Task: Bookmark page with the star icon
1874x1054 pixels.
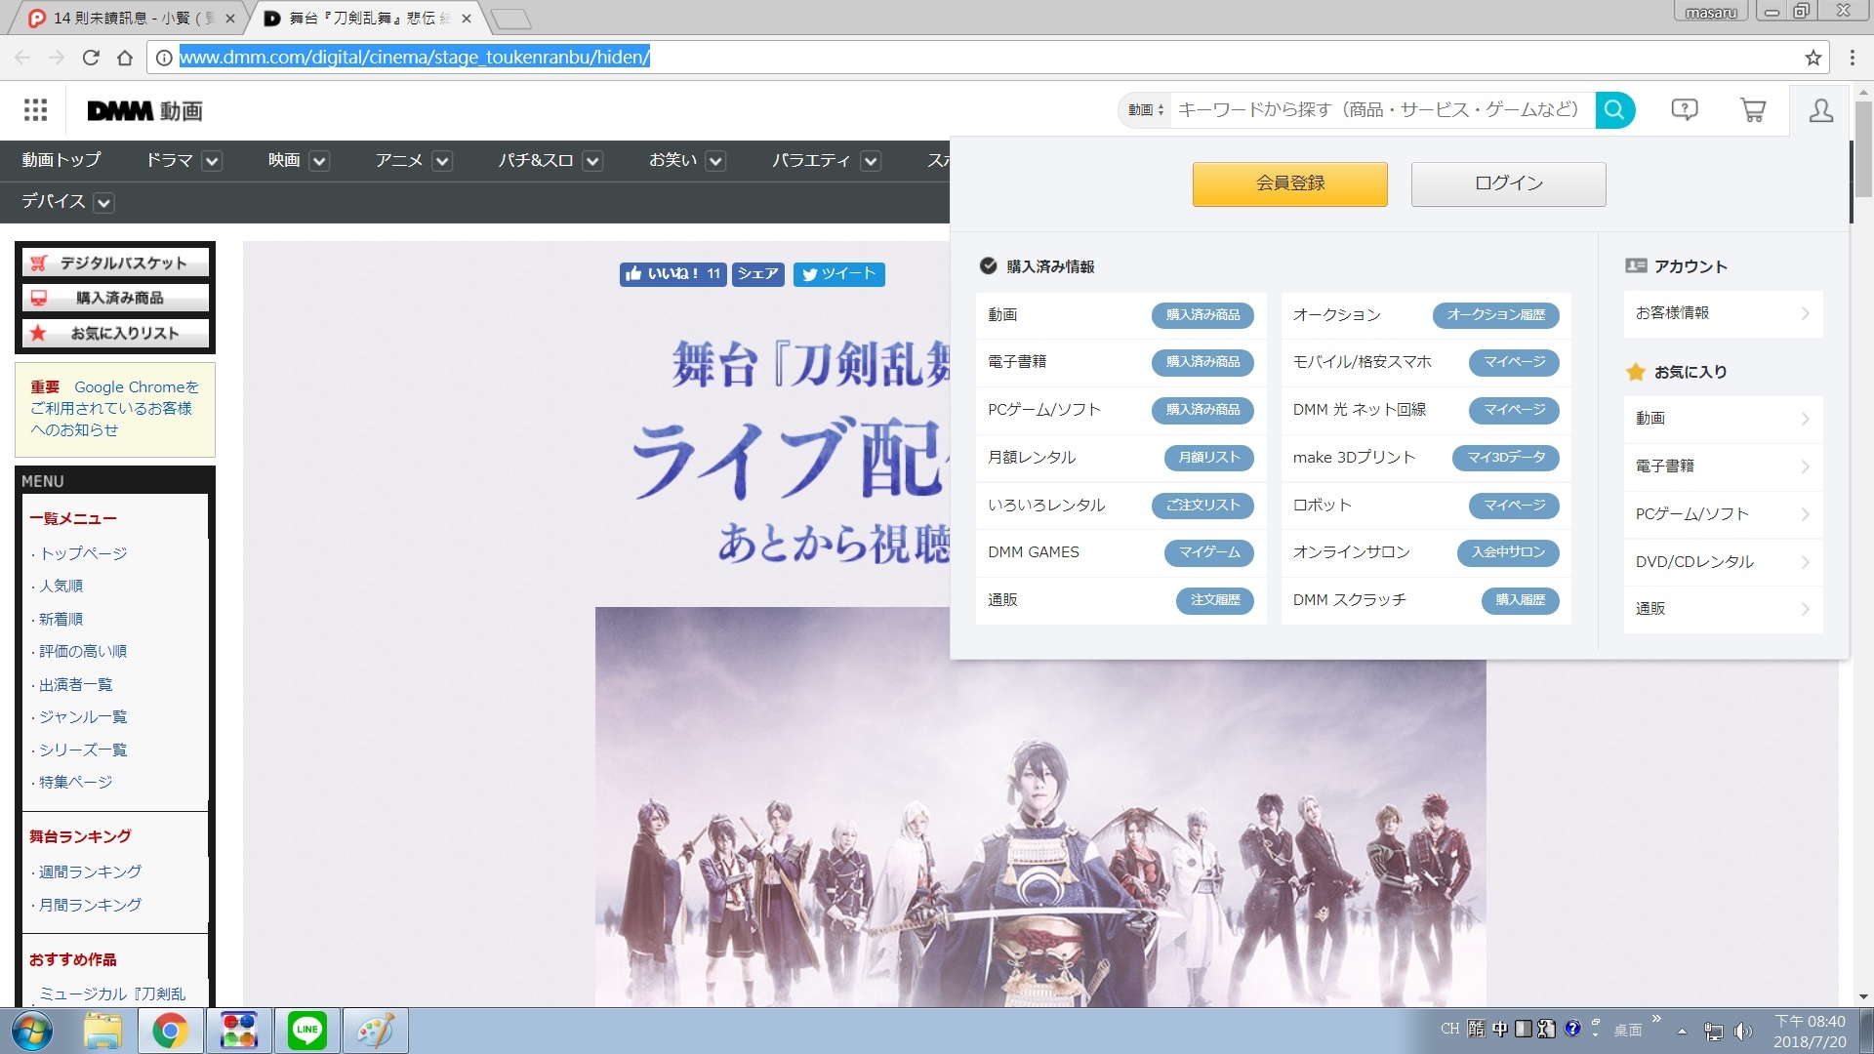Action: click(1813, 58)
